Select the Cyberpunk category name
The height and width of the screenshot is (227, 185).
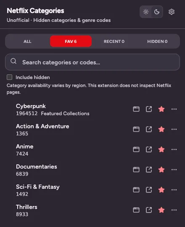point(31,106)
